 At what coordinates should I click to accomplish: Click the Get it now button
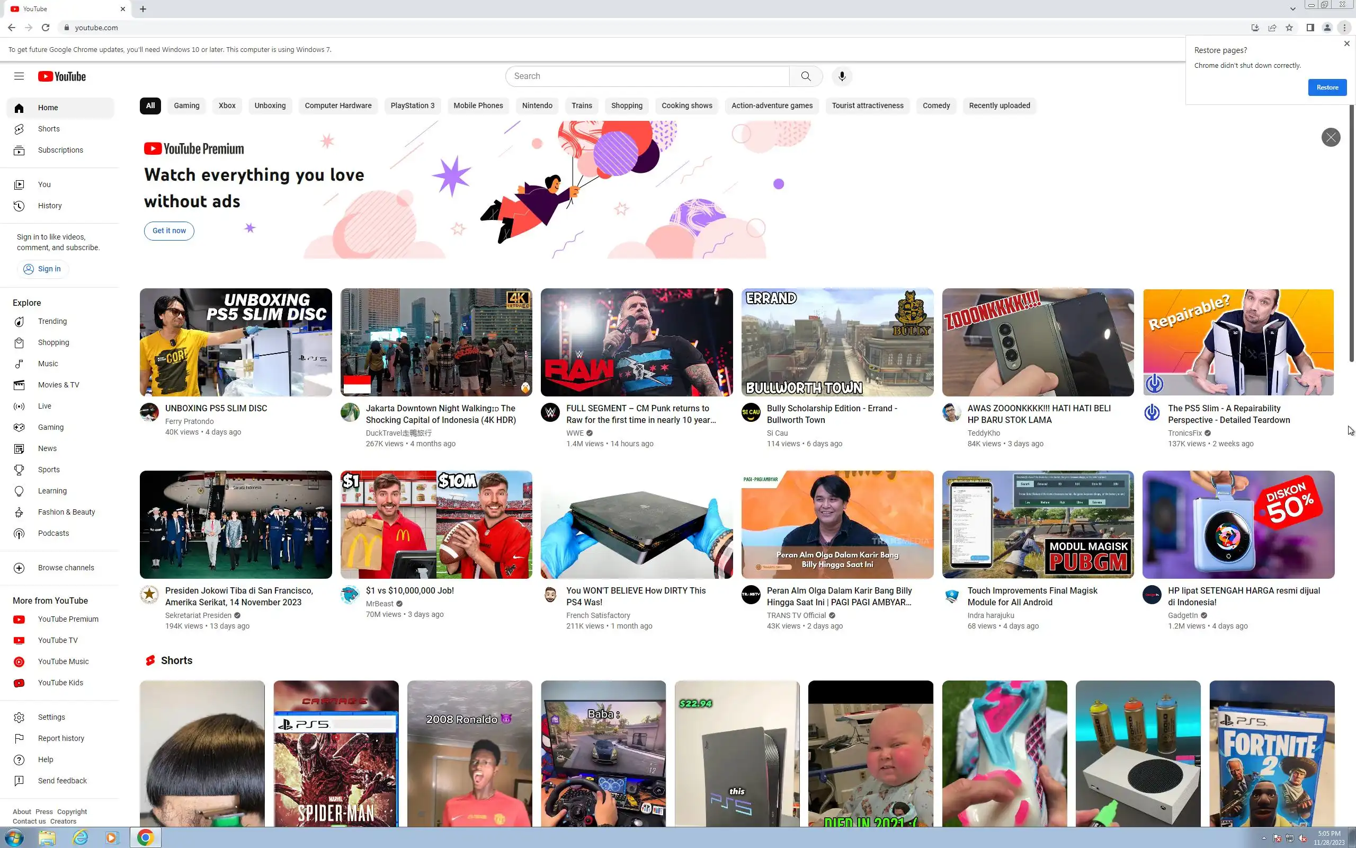[x=168, y=231]
